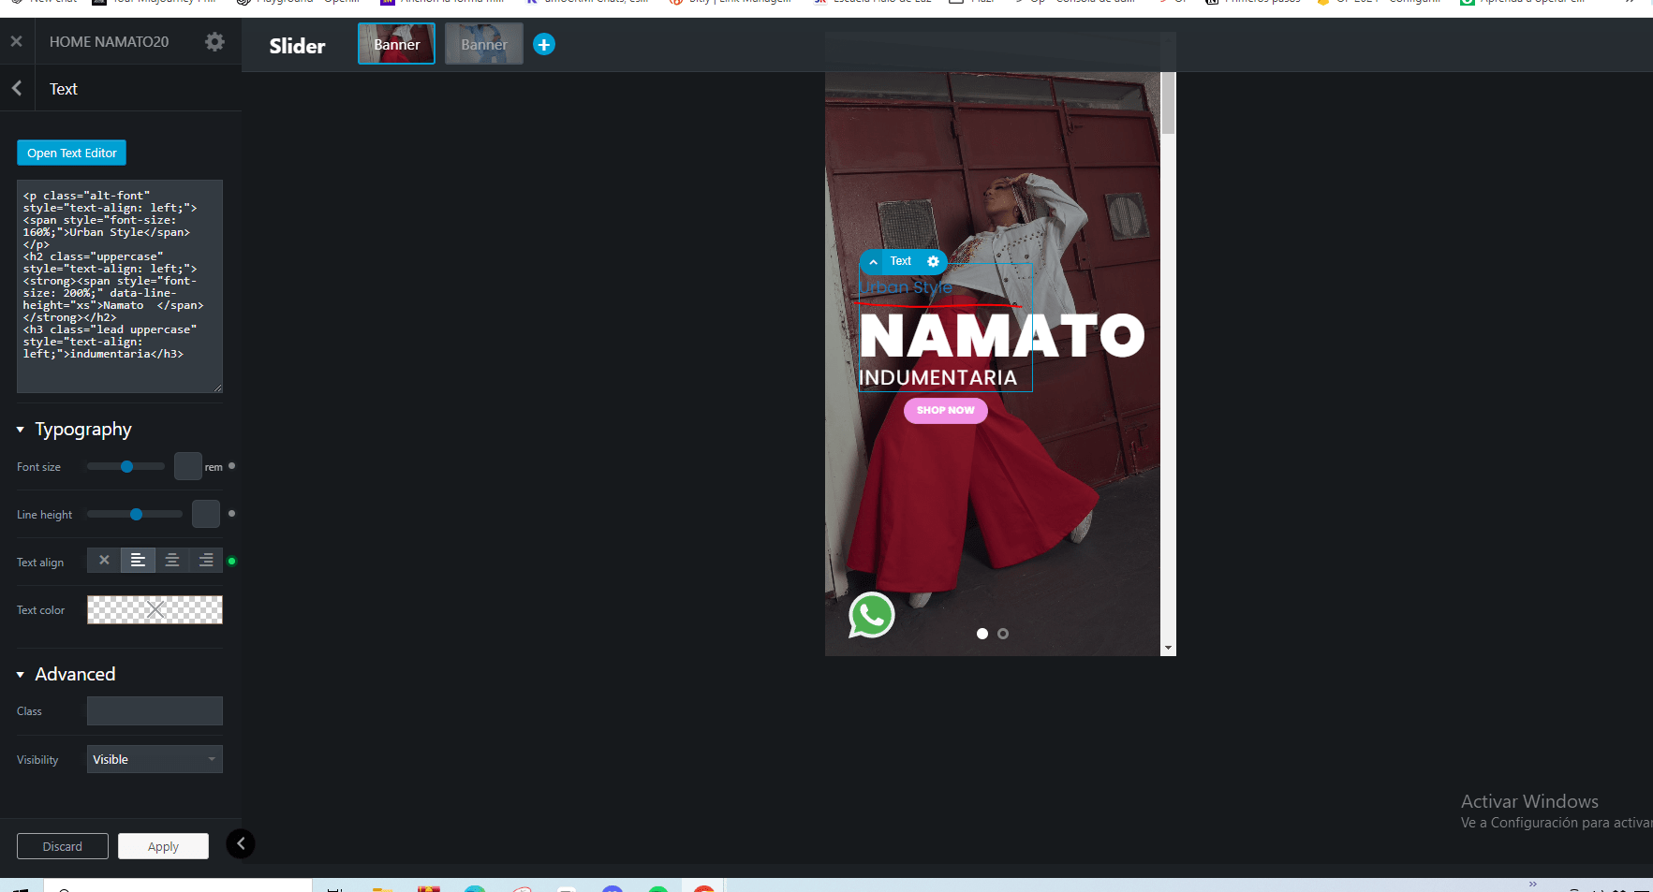The width and height of the screenshot is (1653, 892).
Task: Click the Line height slider
Action: 135,514
